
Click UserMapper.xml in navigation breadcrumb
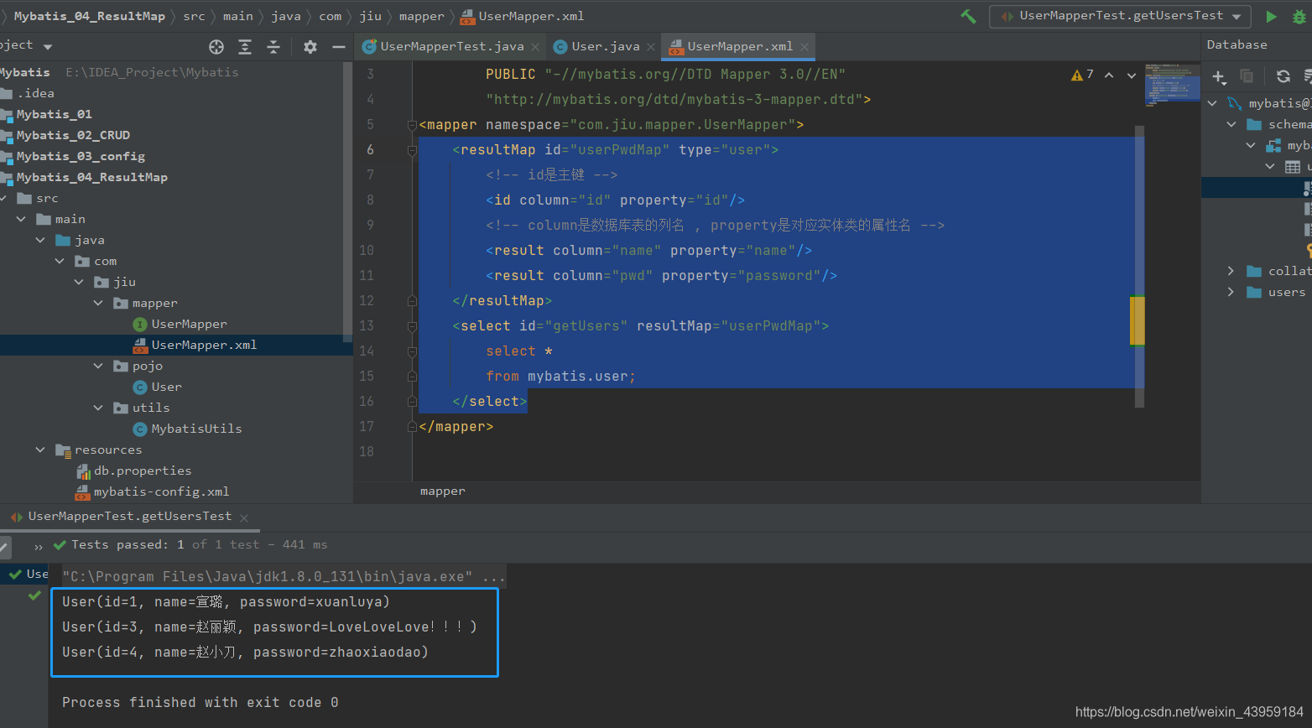[x=523, y=16]
